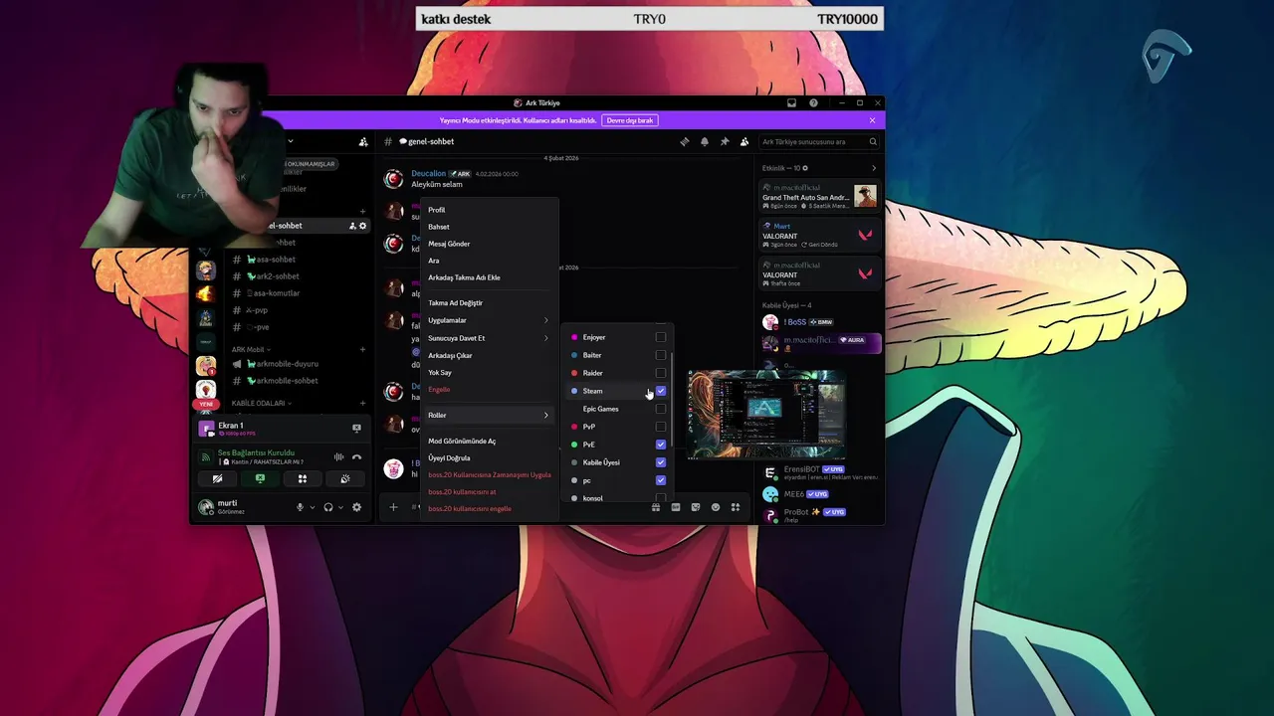Click the OKUNMAMIŞLAR unread pill

pos(311,164)
